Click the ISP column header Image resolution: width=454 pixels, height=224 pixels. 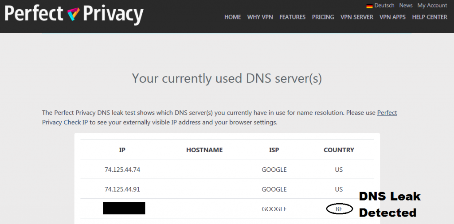pyautogui.click(x=274, y=150)
